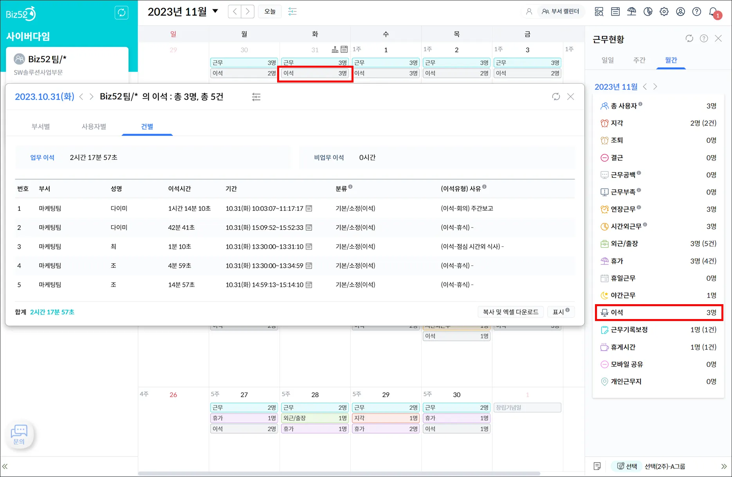The width and height of the screenshot is (732, 477).
Task: Open the settings gear icon
Action: [x=664, y=12]
